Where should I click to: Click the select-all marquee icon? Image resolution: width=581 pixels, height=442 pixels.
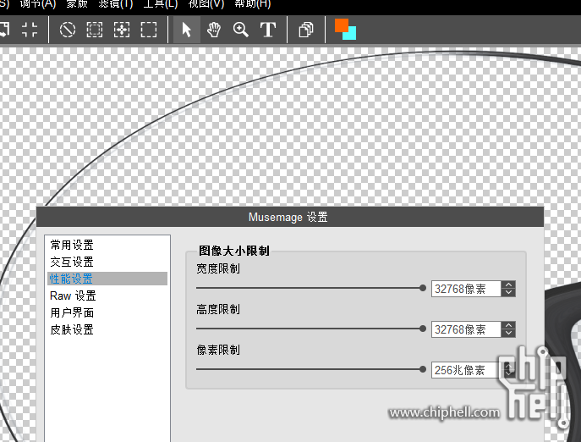pos(95,30)
